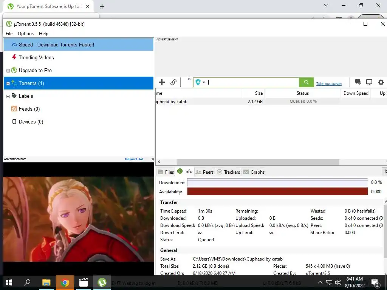Open the search provider shield dropdown
387x290 pixels.
[200, 82]
